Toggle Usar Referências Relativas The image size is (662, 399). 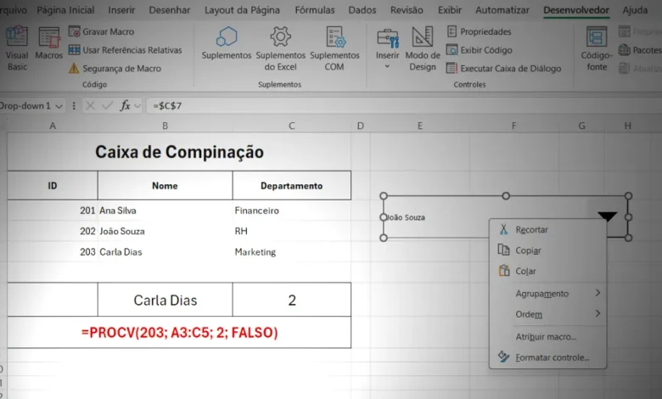tap(126, 50)
